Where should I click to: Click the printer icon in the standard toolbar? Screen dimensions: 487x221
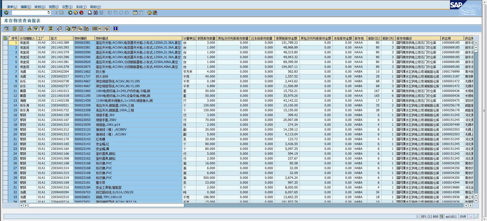tap(90, 13)
